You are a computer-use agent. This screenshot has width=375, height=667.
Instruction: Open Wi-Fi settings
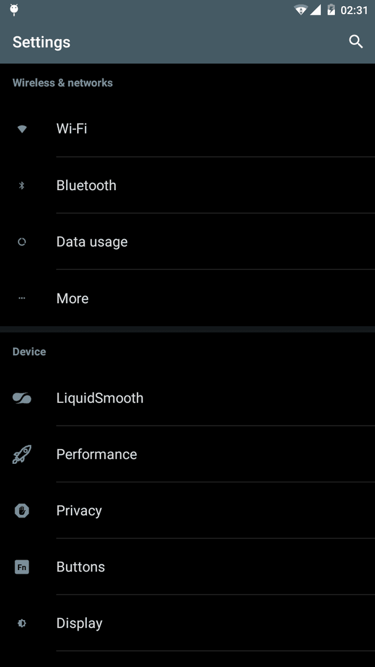[x=187, y=129]
